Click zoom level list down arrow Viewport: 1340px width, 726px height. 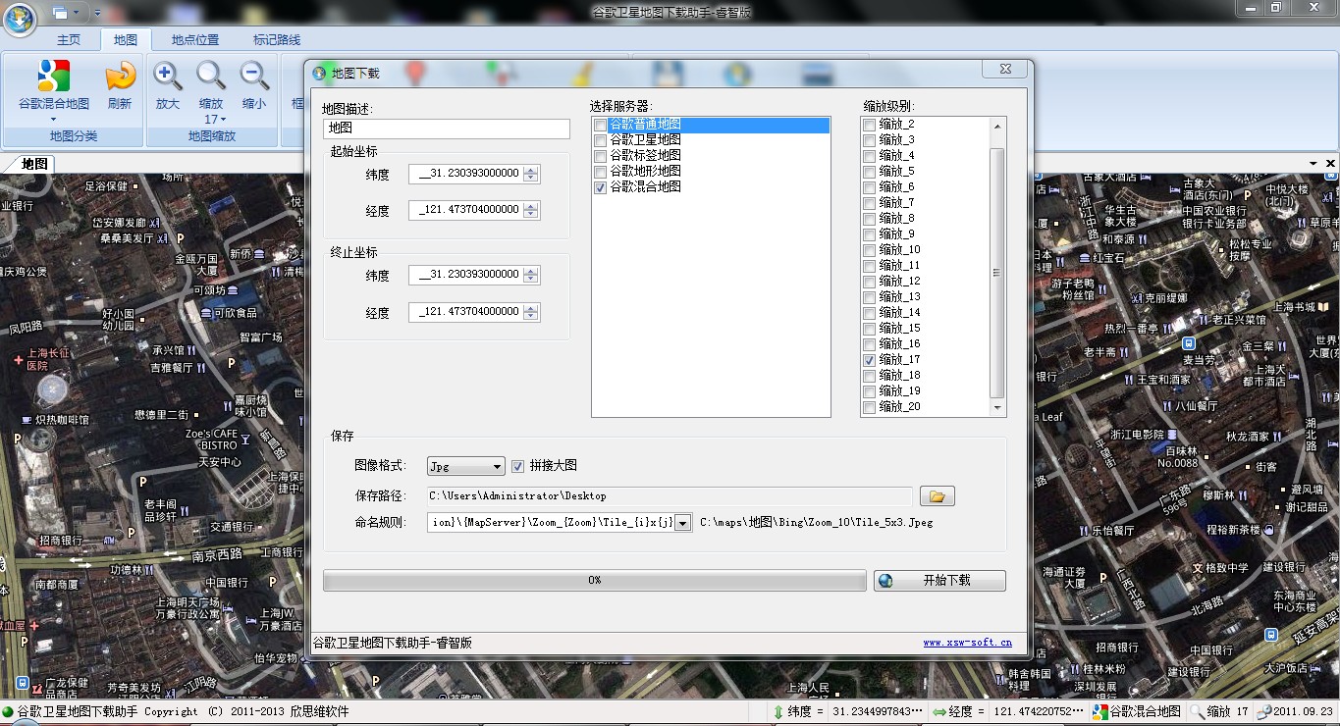pyautogui.click(x=997, y=408)
